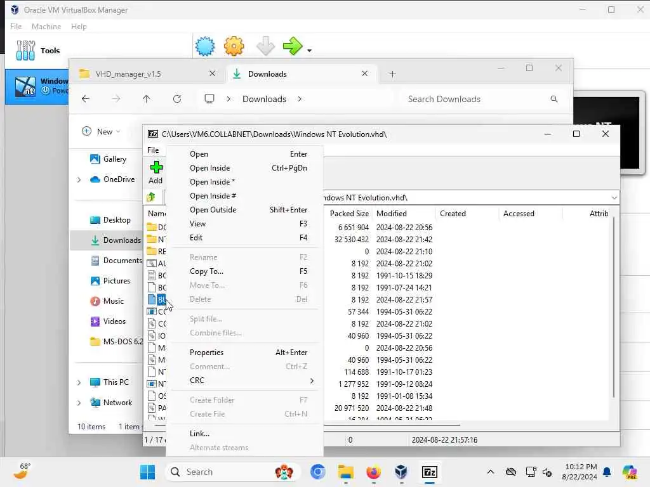The width and height of the screenshot is (650, 487).
Task: Refresh the Downloads folder in Explorer
Action: pyautogui.click(x=177, y=99)
